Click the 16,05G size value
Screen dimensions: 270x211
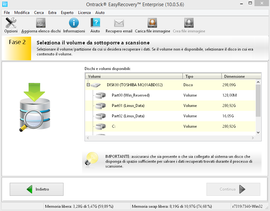[228, 116]
